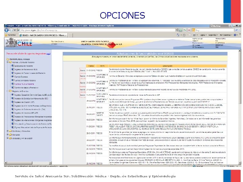Image resolution: width=243 pixels, height=182 pixels.
Task: Click the sidebar horizontal scrollbar thumb
Action: (20, 163)
